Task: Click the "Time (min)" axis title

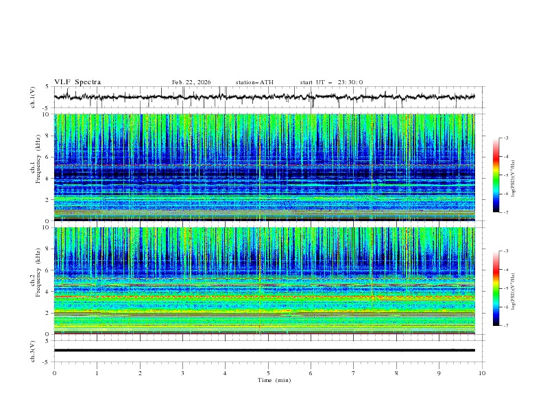Action: point(274,380)
